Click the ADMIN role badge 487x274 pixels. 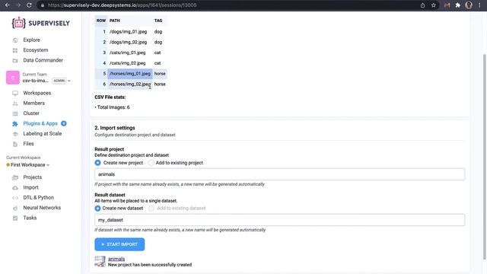point(59,81)
